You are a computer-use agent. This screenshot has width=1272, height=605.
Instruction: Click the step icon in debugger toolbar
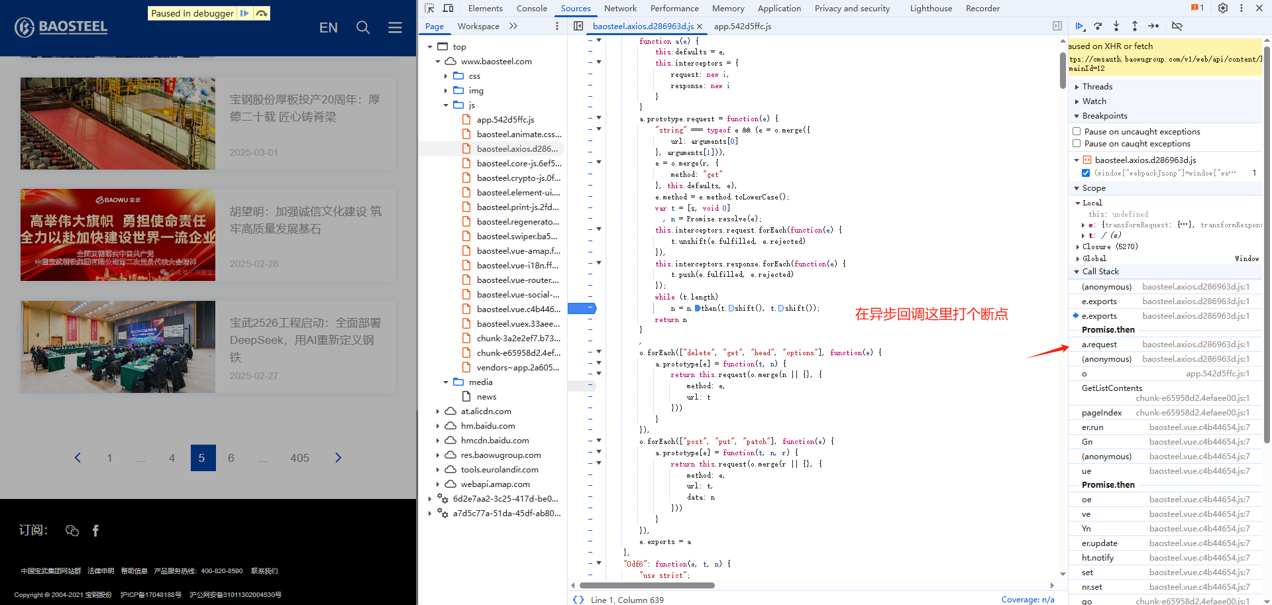1153,26
